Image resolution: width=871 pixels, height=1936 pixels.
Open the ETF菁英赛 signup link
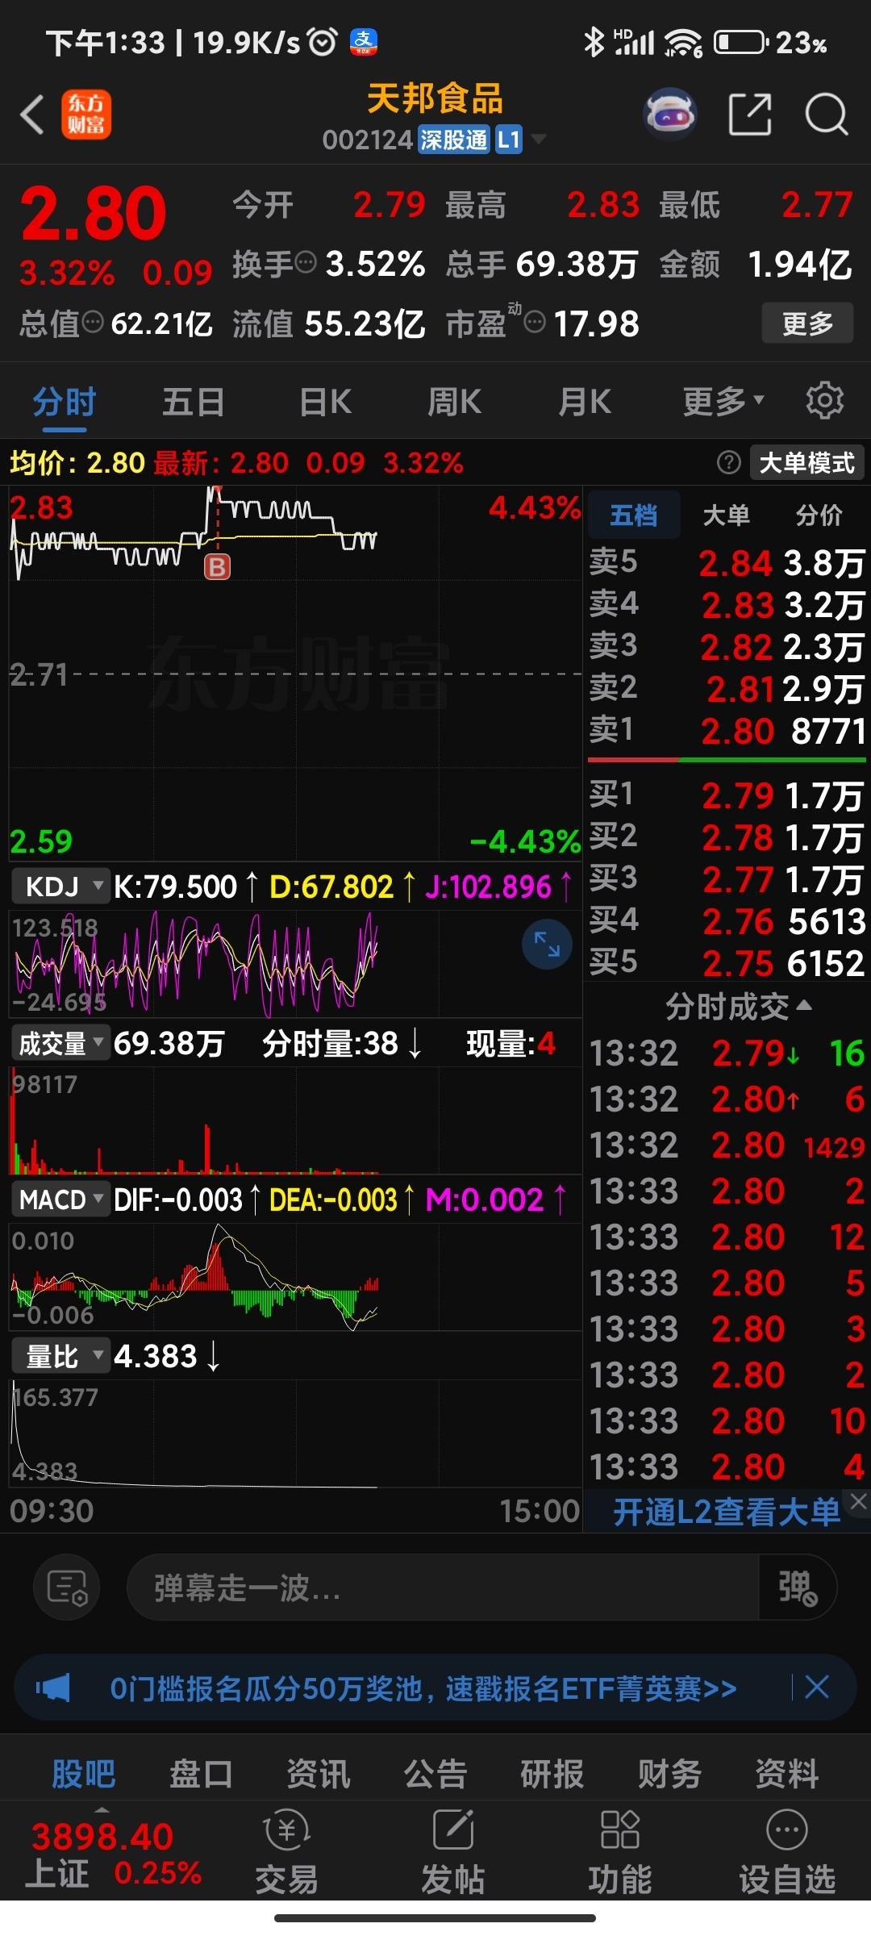pos(423,1688)
